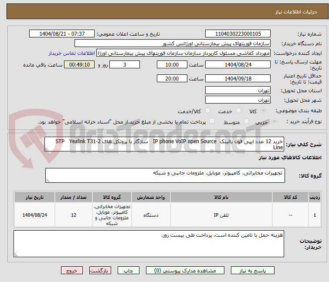Image resolution: width=329 pixels, height=282 pixels.
Task: Click the 'اطلاعات کالاهای مورد نیاز' section title
Action: click(x=290, y=158)
